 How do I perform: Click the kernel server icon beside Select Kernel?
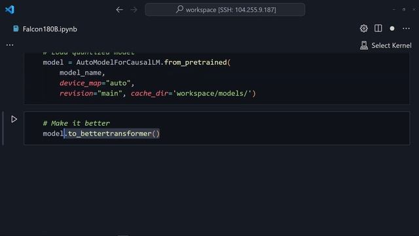tap(364, 45)
